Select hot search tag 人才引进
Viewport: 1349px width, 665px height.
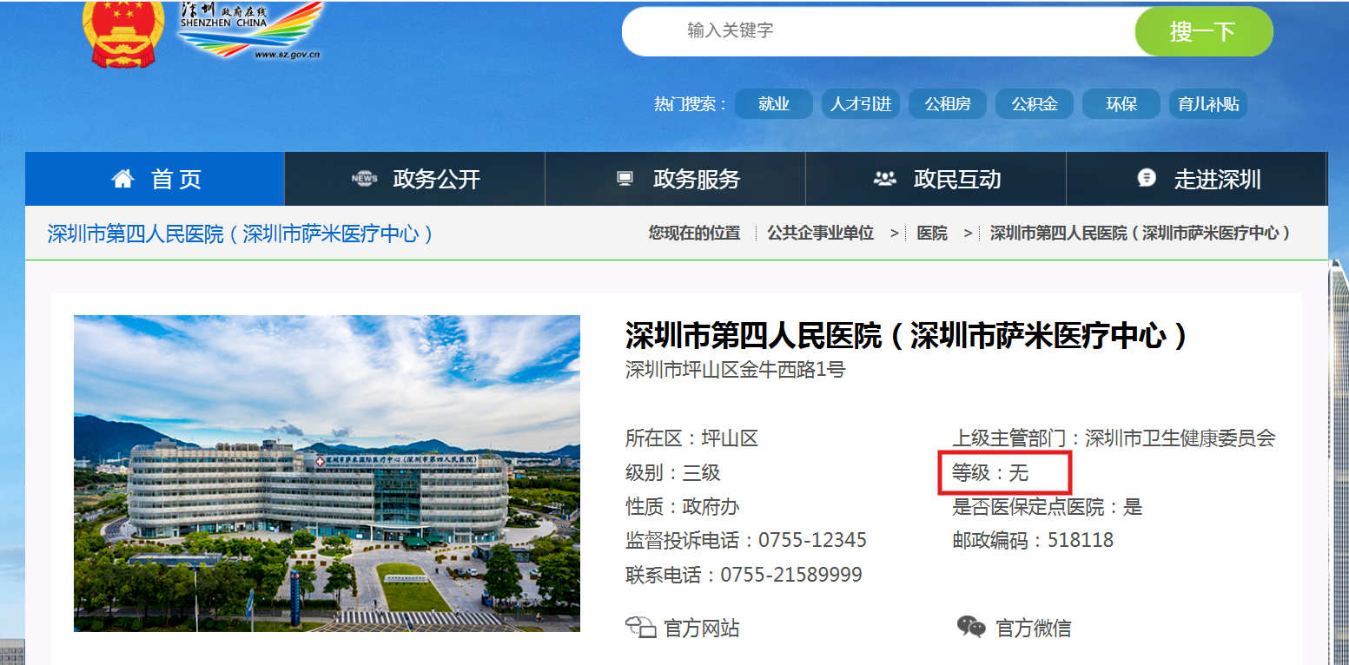tap(861, 104)
